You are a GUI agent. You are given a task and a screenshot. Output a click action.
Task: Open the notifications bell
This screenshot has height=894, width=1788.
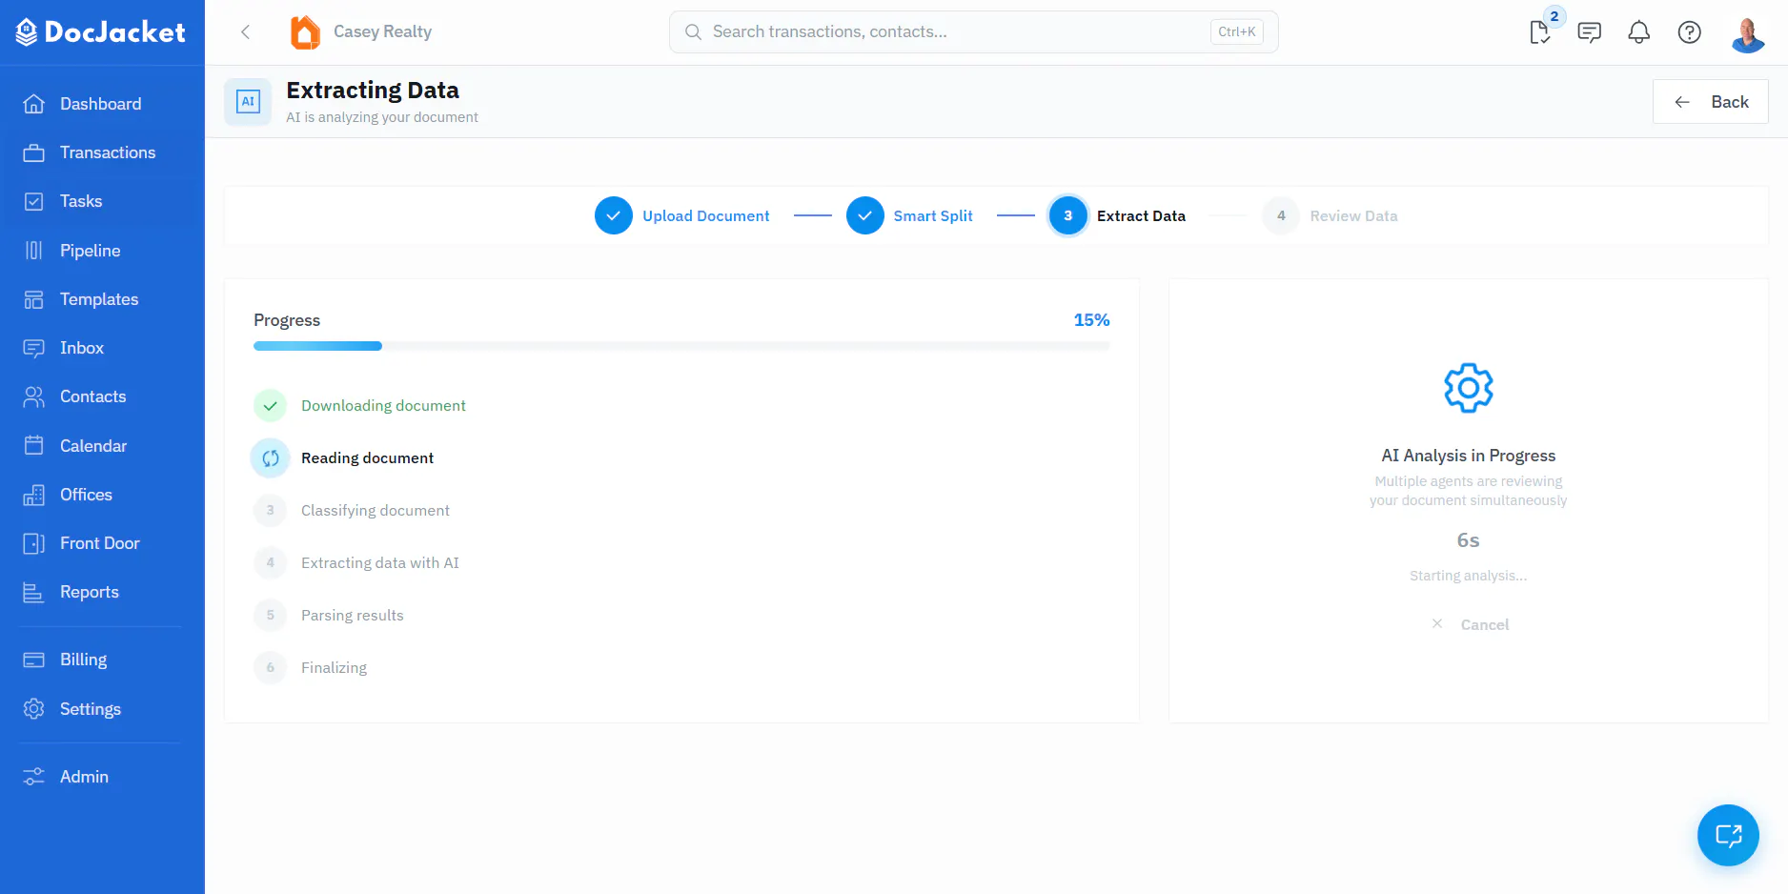coord(1639,32)
